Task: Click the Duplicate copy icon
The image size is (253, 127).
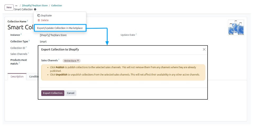Action: tap(39, 16)
